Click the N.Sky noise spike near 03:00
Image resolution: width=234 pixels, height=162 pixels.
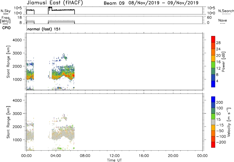click(50, 8)
